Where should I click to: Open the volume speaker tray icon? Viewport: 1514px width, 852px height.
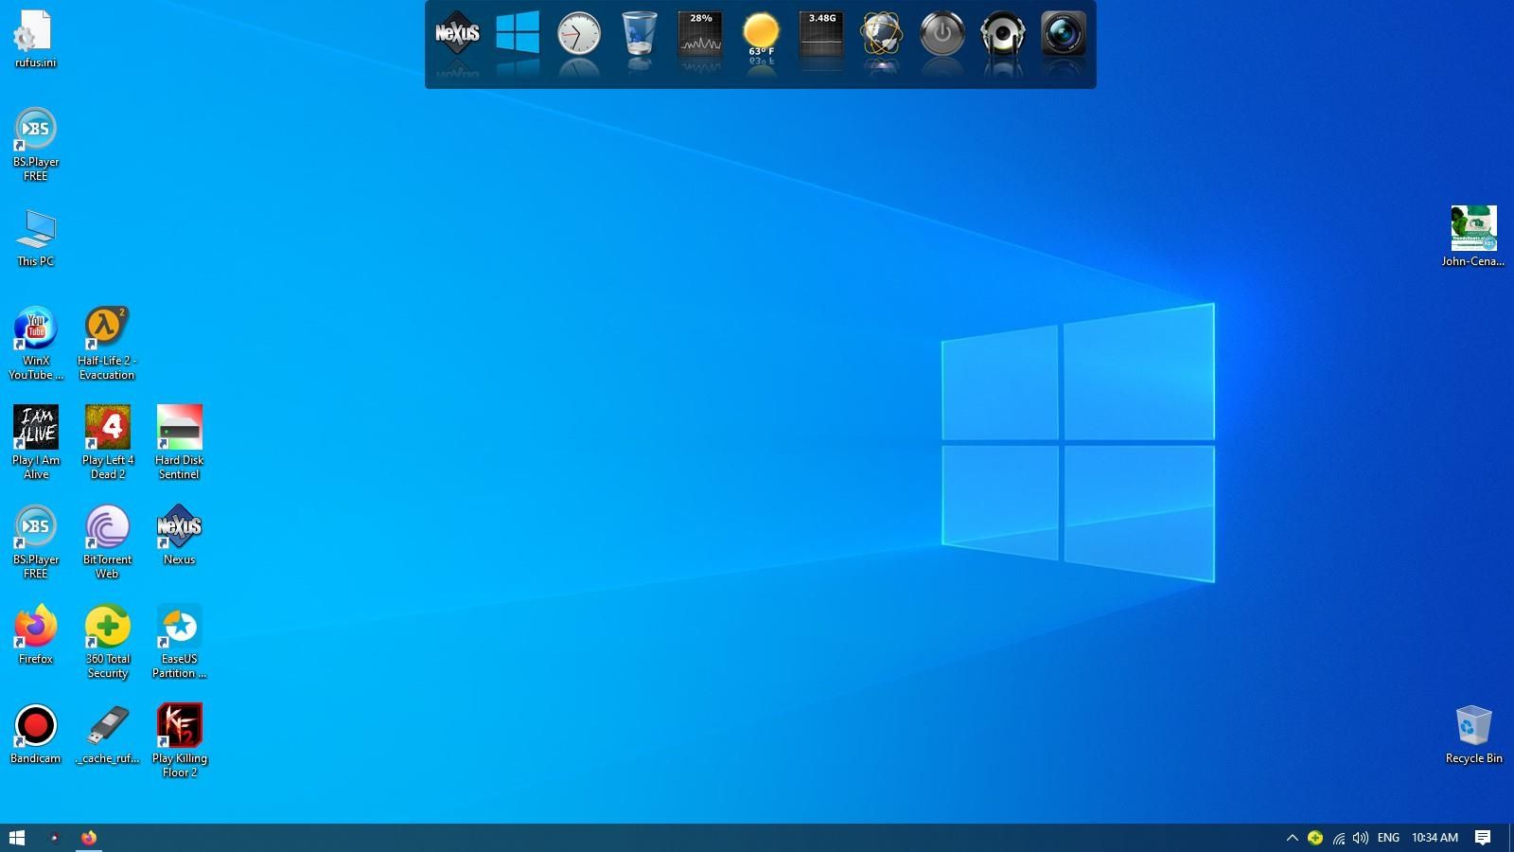1361,838
